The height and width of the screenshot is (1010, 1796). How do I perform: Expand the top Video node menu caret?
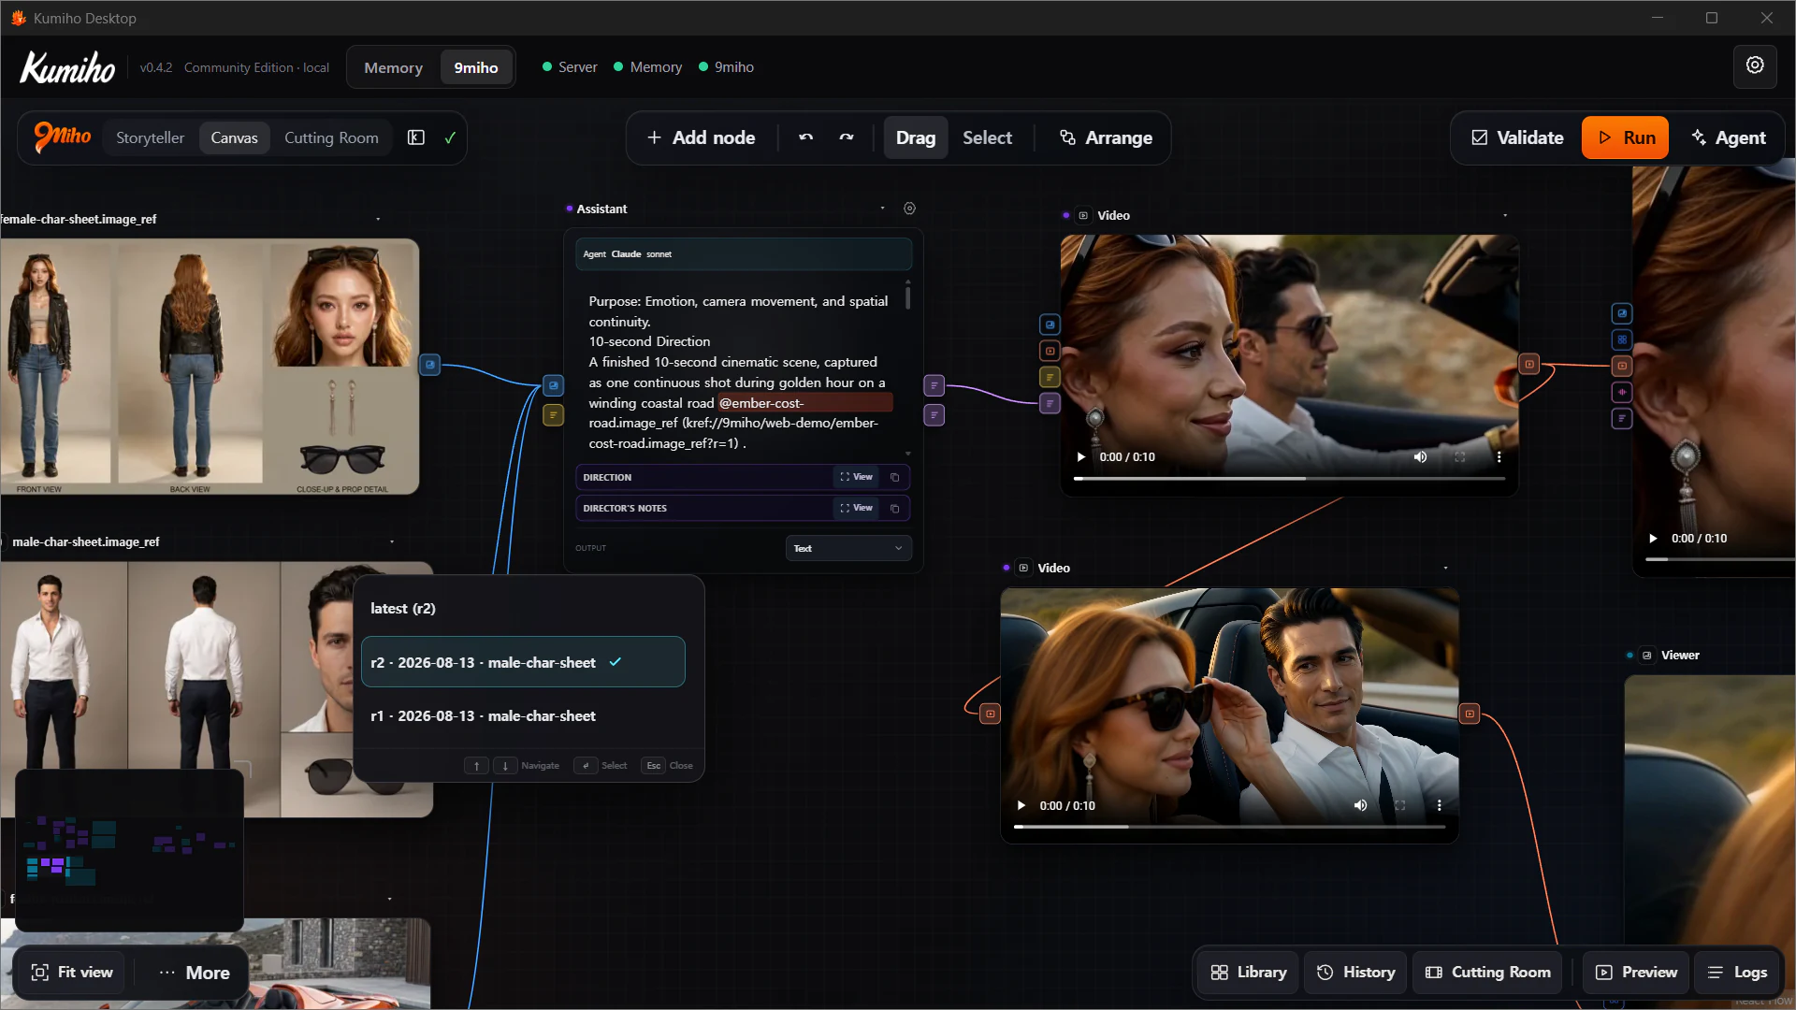tap(1505, 216)
